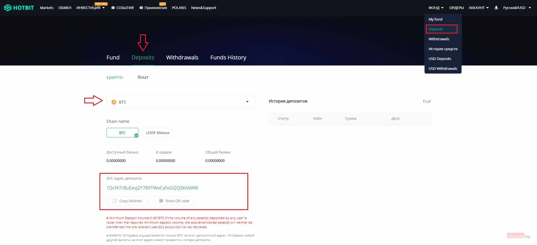Image resolution: width=537 pixels, height=245 pixels.
Task: Choose Withdrawals in the ФОНД dropdown
Action: (439, 39)
